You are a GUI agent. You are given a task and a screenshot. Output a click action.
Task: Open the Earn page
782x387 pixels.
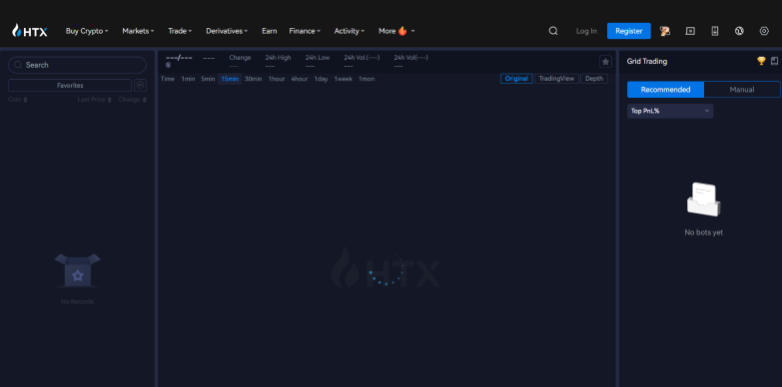click(270, 31)
